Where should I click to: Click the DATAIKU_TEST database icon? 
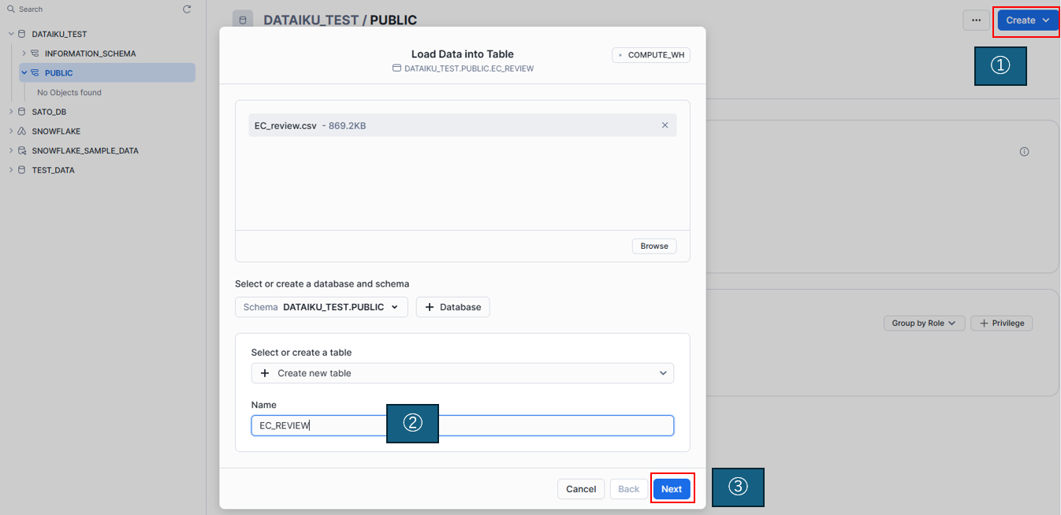pyautogui.click(x=22, y=35)
